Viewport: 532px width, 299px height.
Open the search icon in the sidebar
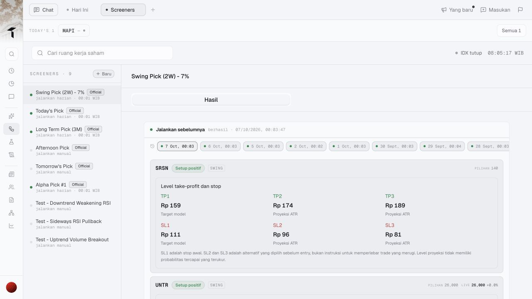coord(12,54)
